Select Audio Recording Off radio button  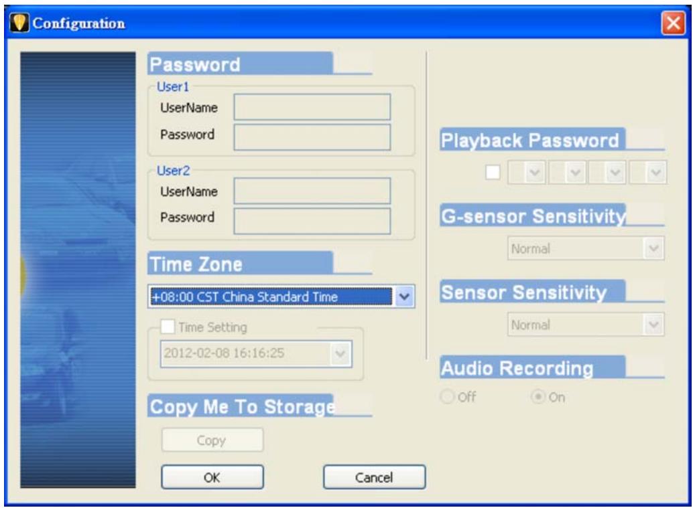point(447,397)
